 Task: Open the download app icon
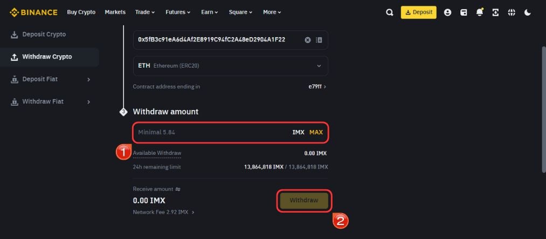click(495, 12)
